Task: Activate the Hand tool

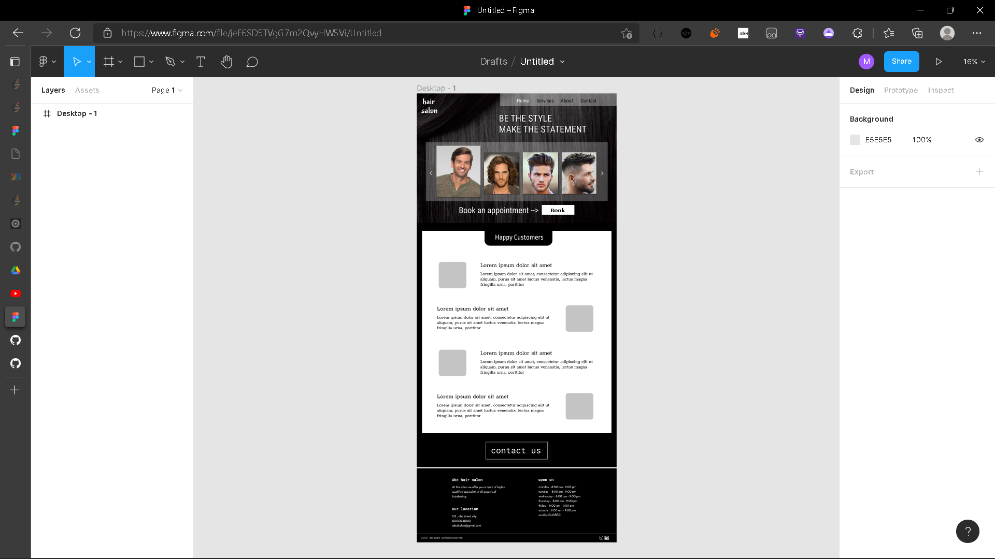Action: (226, 62)
